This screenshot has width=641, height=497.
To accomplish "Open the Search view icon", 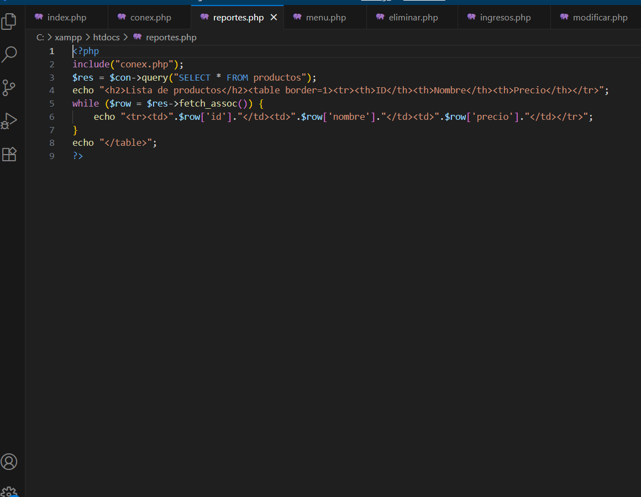I will pos(9,54).
